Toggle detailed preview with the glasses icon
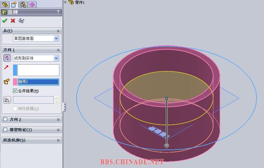 [21, 21]
